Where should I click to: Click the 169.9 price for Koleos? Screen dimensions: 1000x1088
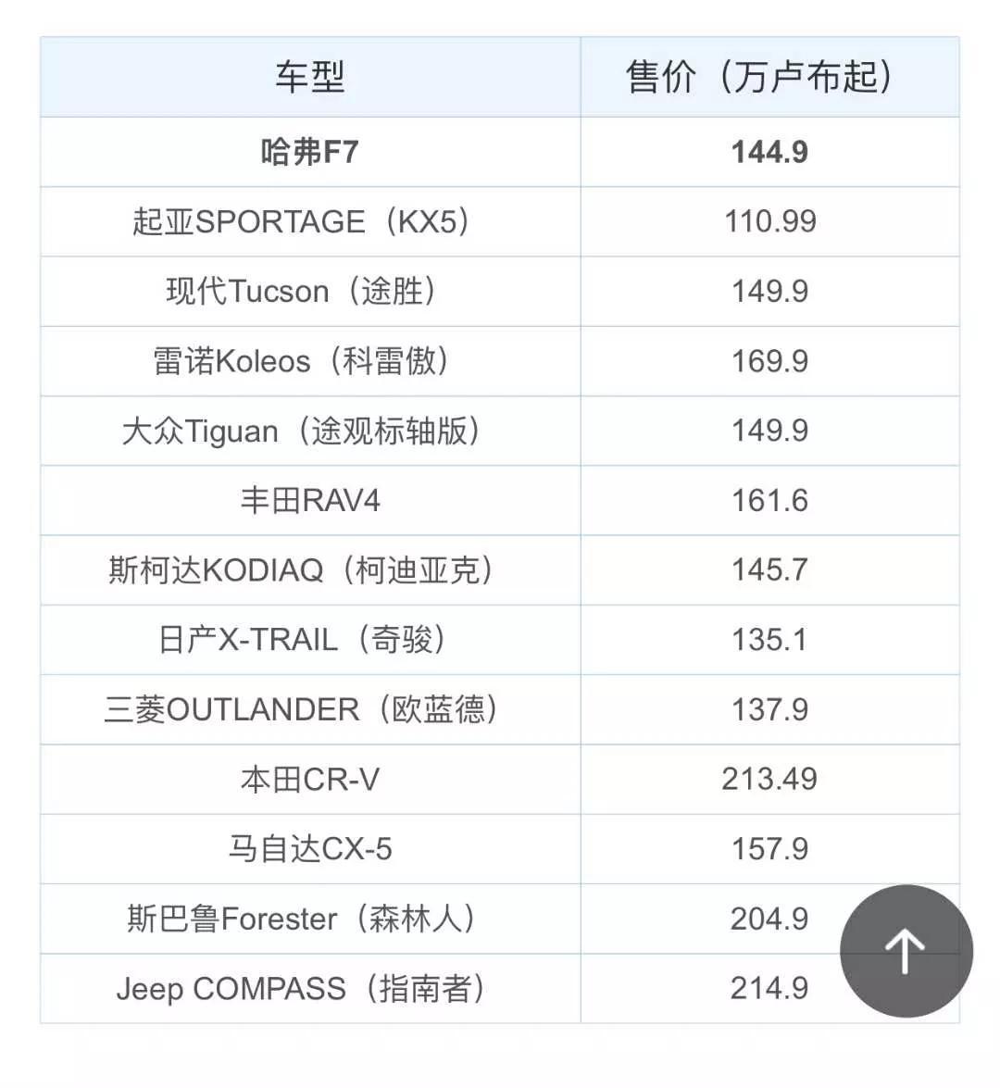(x=770, y=361)
